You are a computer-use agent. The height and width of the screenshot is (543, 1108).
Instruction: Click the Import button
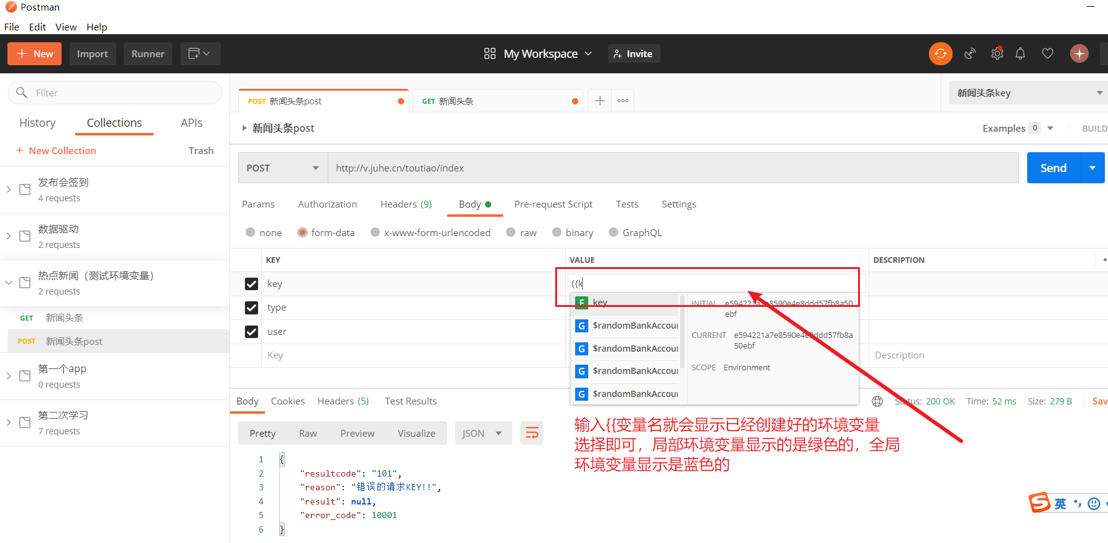pos(93,53)
